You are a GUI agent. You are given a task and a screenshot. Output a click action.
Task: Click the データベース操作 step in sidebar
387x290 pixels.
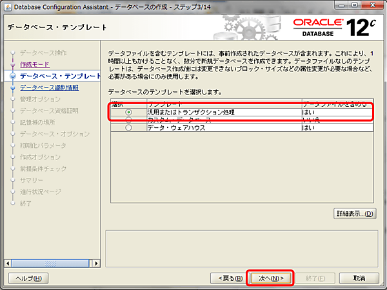(x=43, y=53)
